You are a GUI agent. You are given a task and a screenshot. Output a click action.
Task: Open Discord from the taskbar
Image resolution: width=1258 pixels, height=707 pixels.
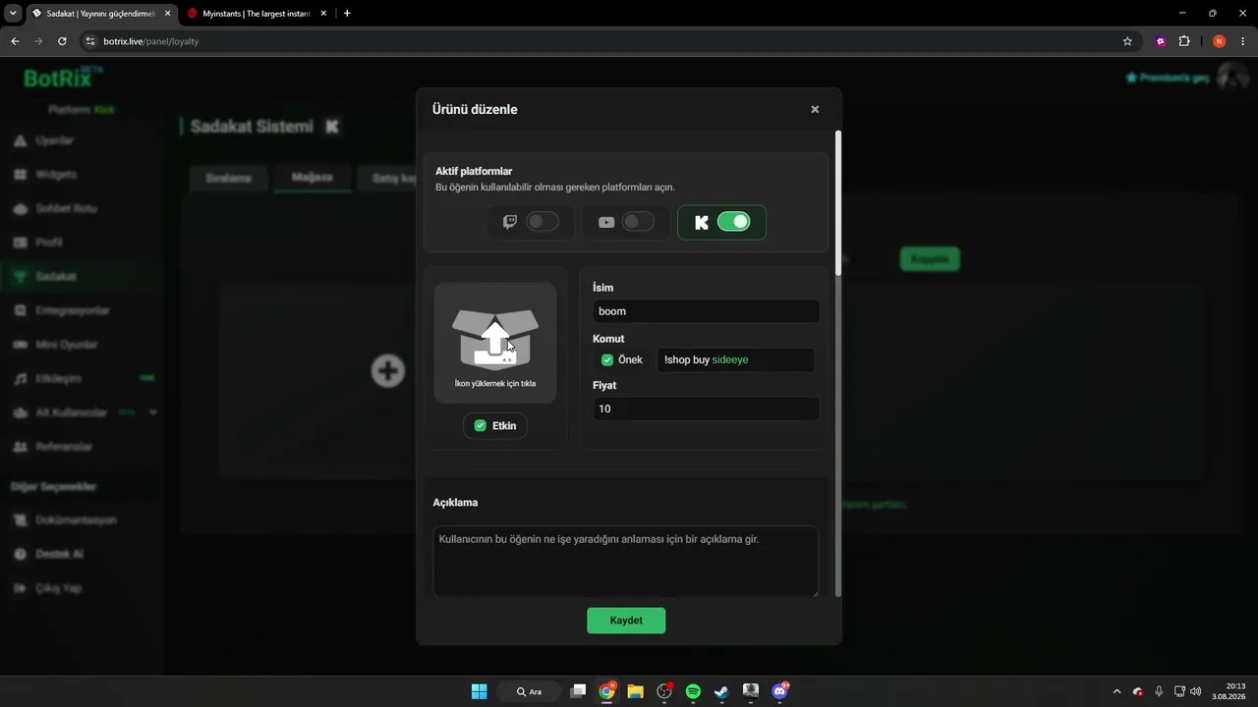click(779, 691)
